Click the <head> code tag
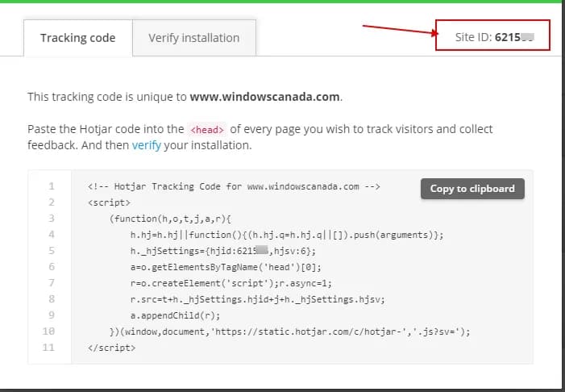The height and width of the screenshot is (392, 565). click(207, 130)
